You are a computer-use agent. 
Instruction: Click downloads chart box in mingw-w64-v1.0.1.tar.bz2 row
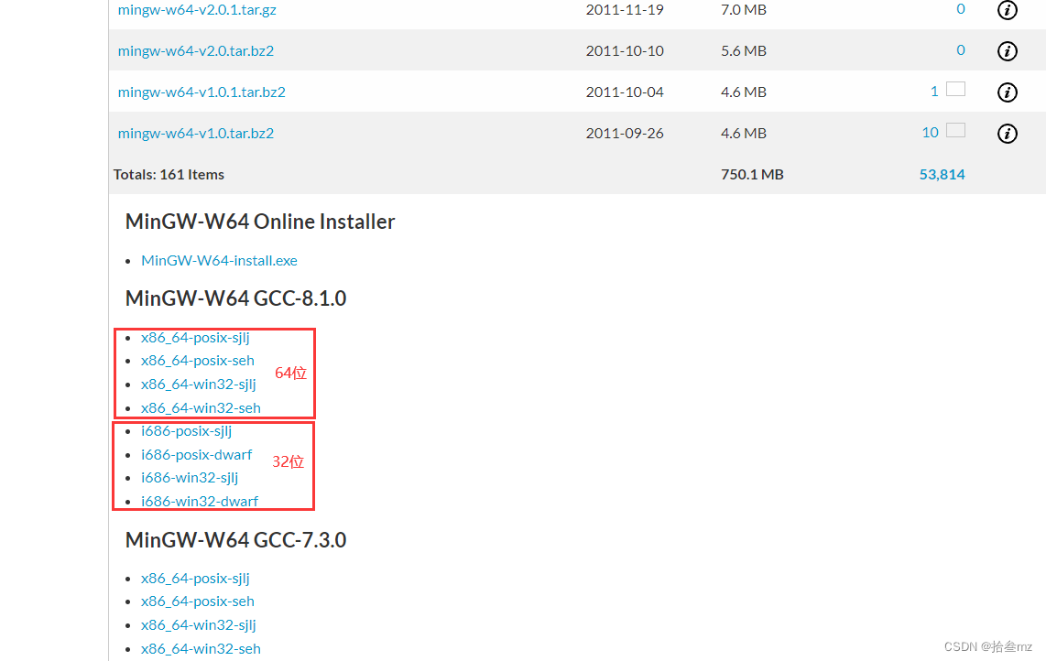coord(955,89)
